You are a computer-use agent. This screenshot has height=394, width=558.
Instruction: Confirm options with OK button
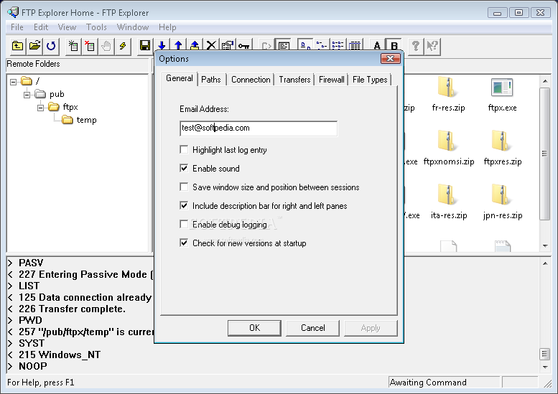(254, 328)
